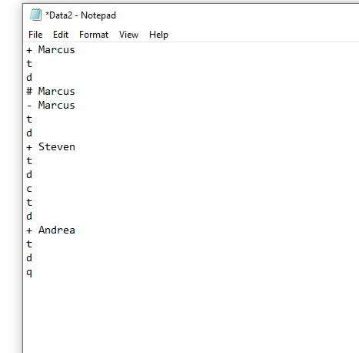Screen dimensions: 359x353
Task: Place the cursor on line '+ Marcus'
Action: tap(51, 50)
